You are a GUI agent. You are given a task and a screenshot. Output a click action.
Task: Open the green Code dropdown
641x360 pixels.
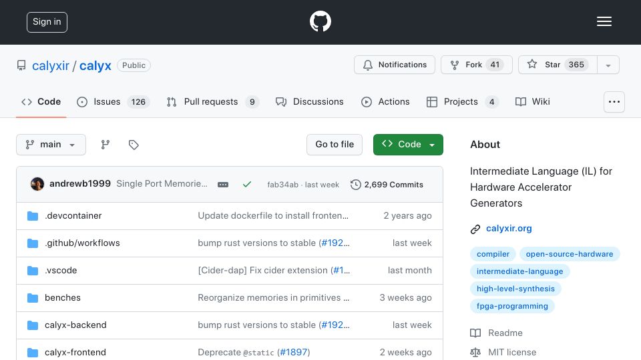click(x=408, y=145)
